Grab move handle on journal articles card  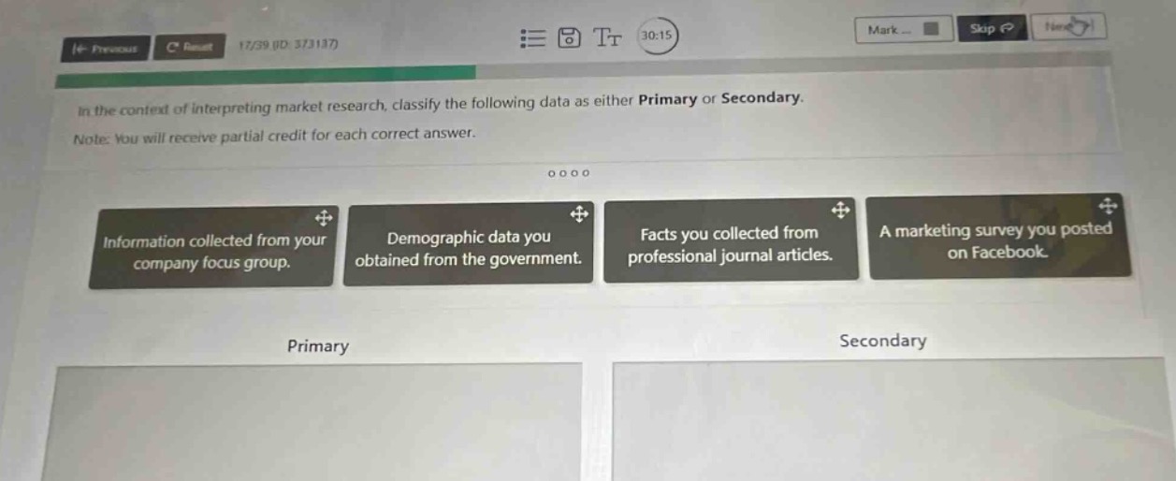pos(840,210)
